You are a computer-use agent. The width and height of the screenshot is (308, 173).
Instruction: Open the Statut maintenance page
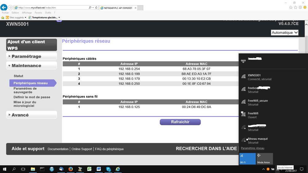click(x=18, y=76)
